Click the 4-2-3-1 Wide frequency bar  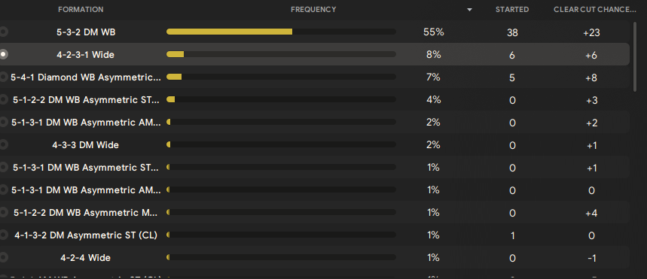click(281, 54)
